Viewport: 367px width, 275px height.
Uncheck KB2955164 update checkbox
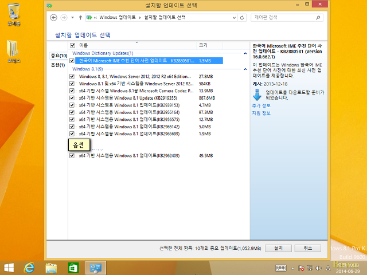pyautogui.click(x=72, y=112)
